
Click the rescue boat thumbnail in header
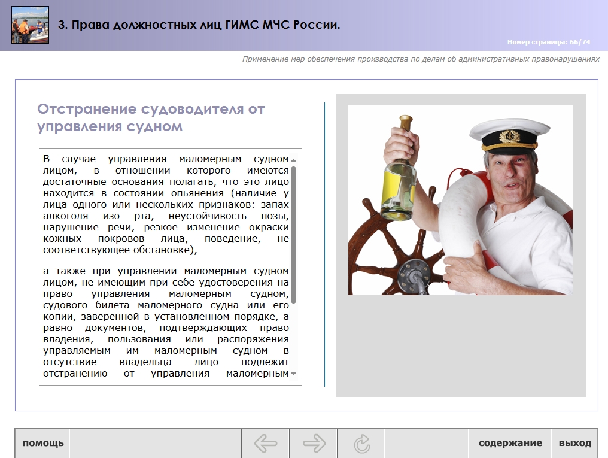pyautogui.click(x=30, y=25)
